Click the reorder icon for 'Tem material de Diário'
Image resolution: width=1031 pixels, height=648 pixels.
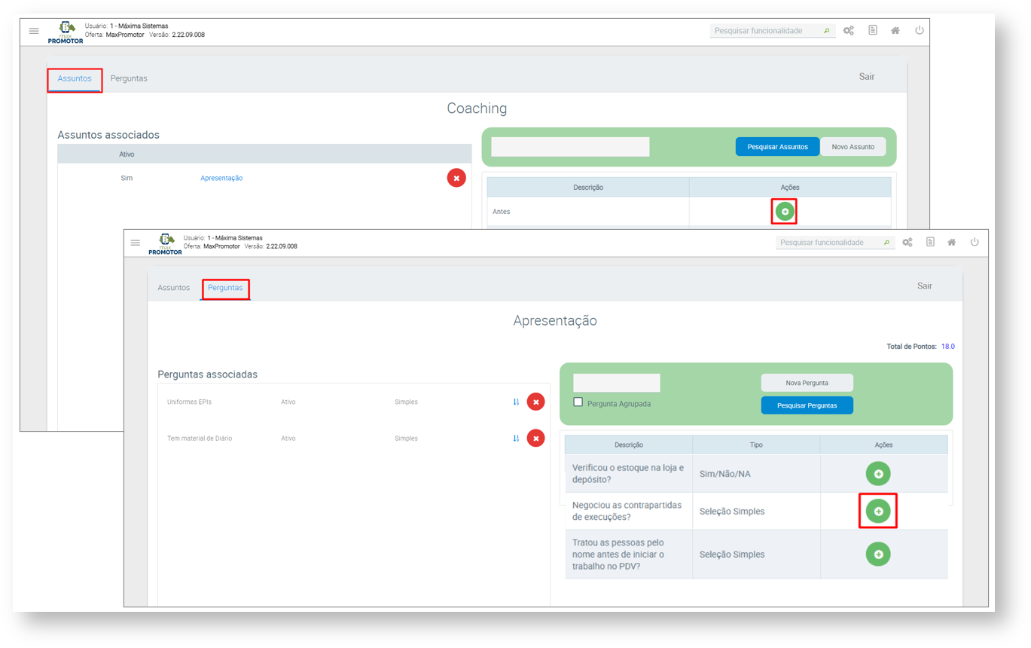tap(516, 439)
